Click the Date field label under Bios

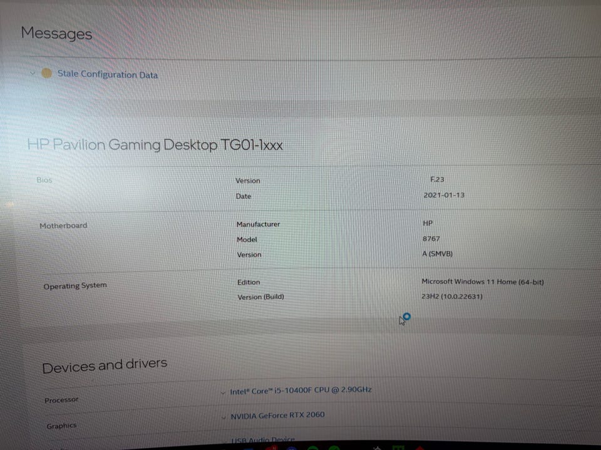tap(244, 196)
